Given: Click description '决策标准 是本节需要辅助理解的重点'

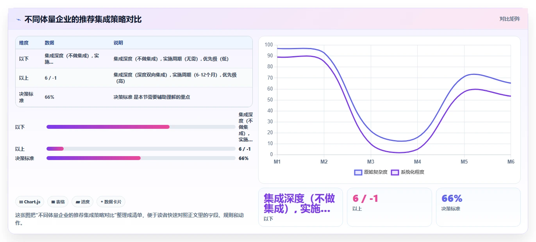Looking at the screenshot, I should coord(152,97).
